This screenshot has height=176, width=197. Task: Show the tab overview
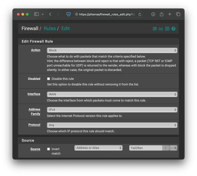click(x=178, y=14)
